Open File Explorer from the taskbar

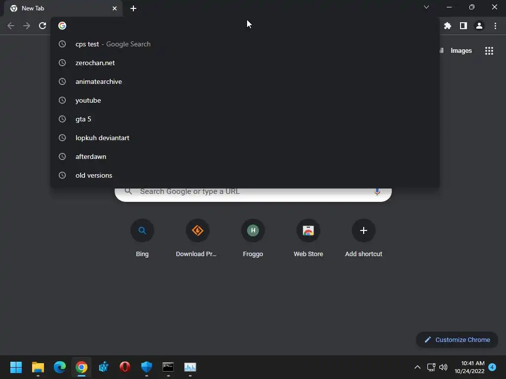[x=38, y=367]
